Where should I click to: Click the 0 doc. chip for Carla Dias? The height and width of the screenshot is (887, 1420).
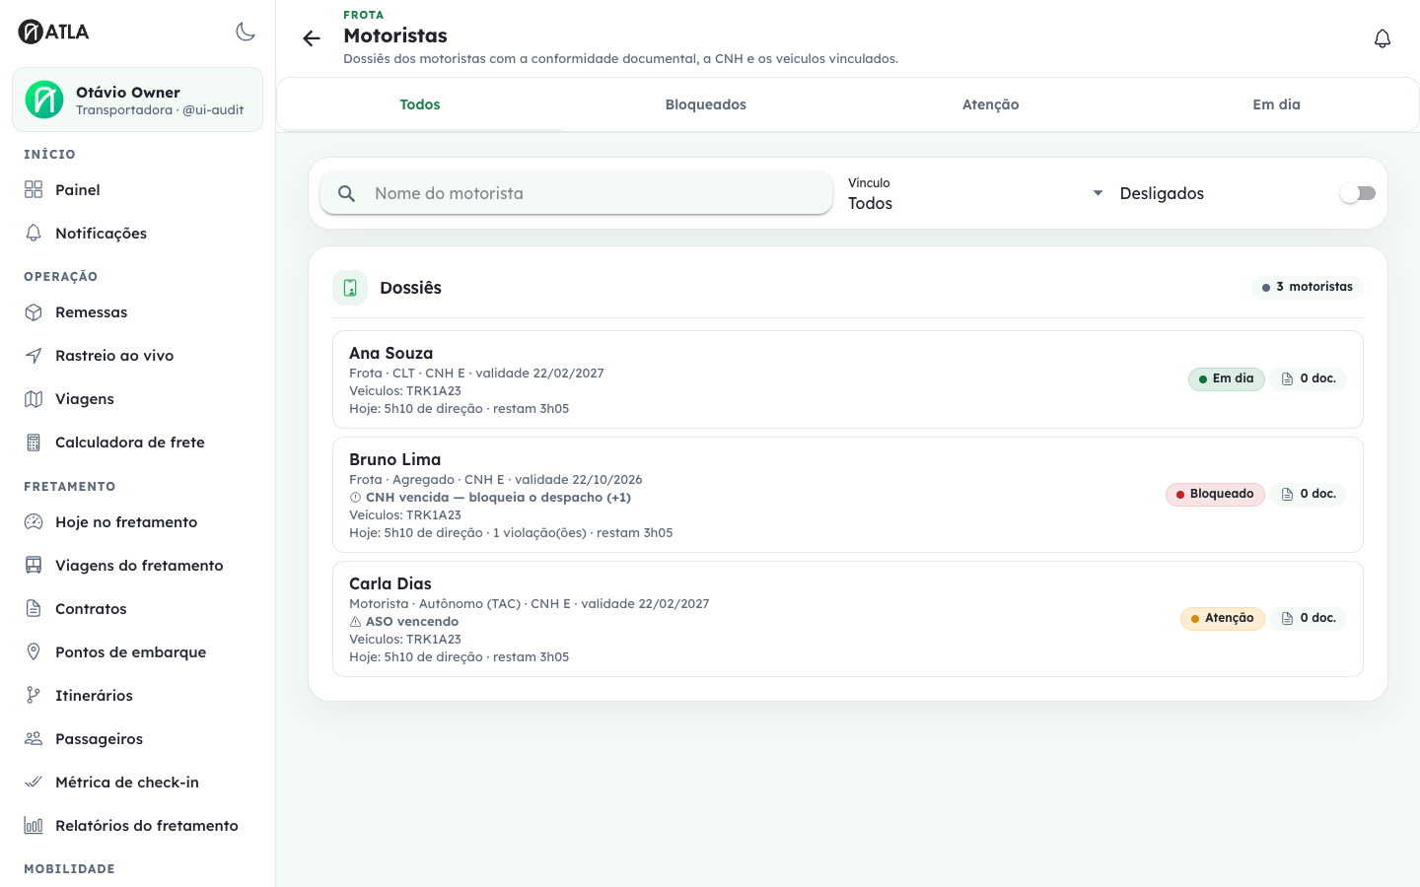[1309, 618]
